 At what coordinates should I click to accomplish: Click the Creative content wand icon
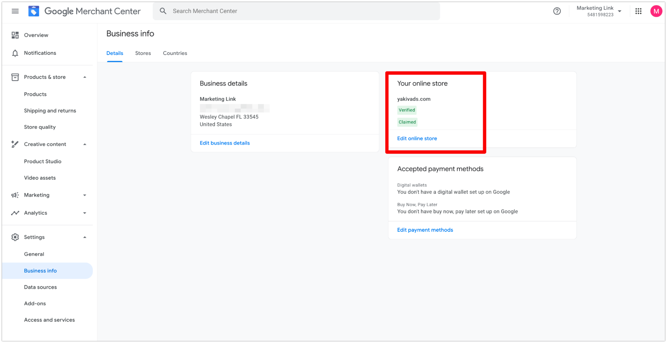[x=15, y=144]
